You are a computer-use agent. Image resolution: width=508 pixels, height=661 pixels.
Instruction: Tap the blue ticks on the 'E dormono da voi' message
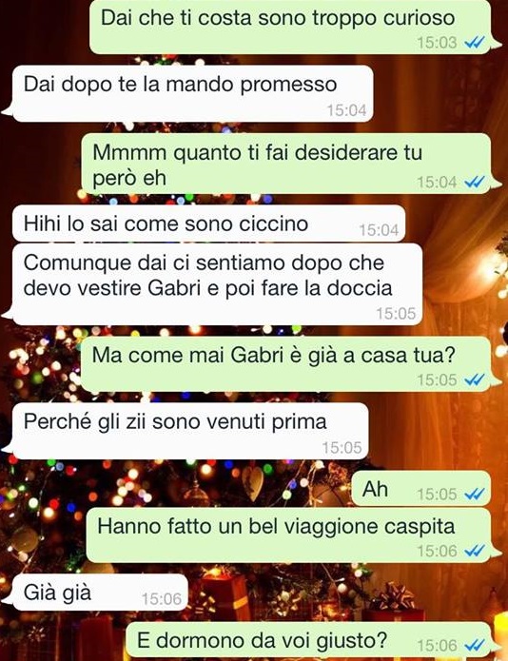coord(475,645)
